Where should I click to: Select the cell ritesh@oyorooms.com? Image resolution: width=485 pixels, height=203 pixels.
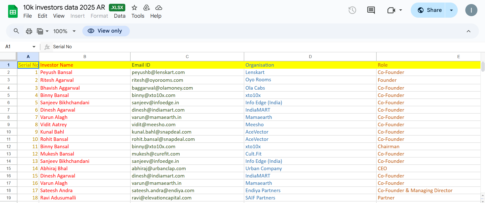pyautogui.click(x=187, y=80)
